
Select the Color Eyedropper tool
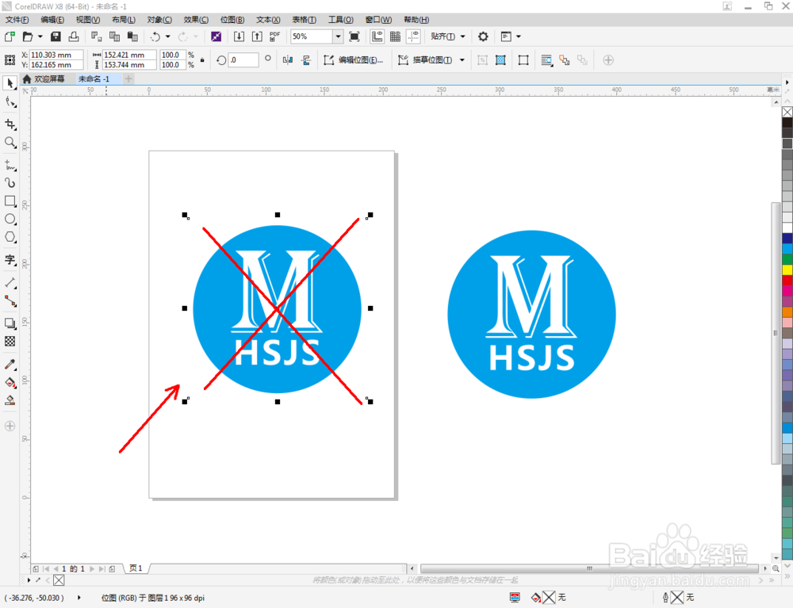(10, 365)
